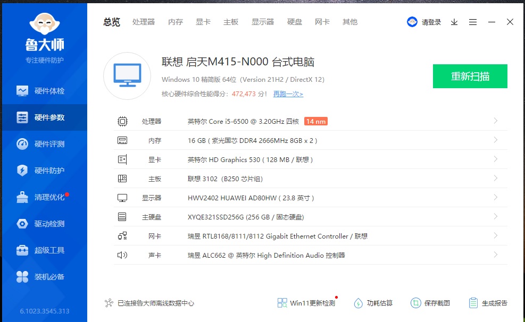Screen dimensions: 525x322
Task: Switch to the 显卡 tab
Action: tap(203, 22)
